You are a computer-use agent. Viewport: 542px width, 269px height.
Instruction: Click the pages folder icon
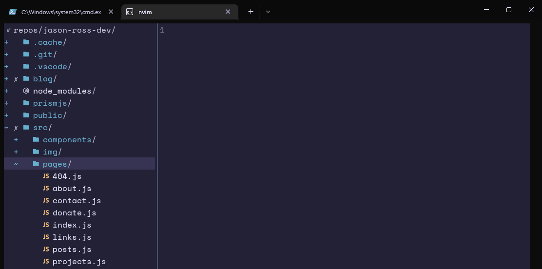(36, 164)
